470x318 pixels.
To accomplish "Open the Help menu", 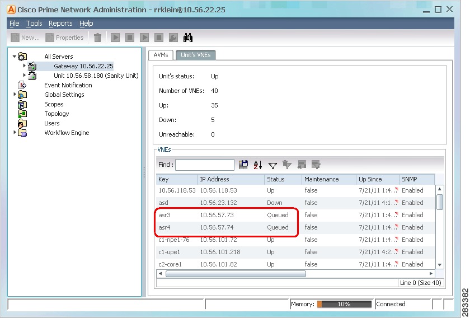I will click(86, 24).
